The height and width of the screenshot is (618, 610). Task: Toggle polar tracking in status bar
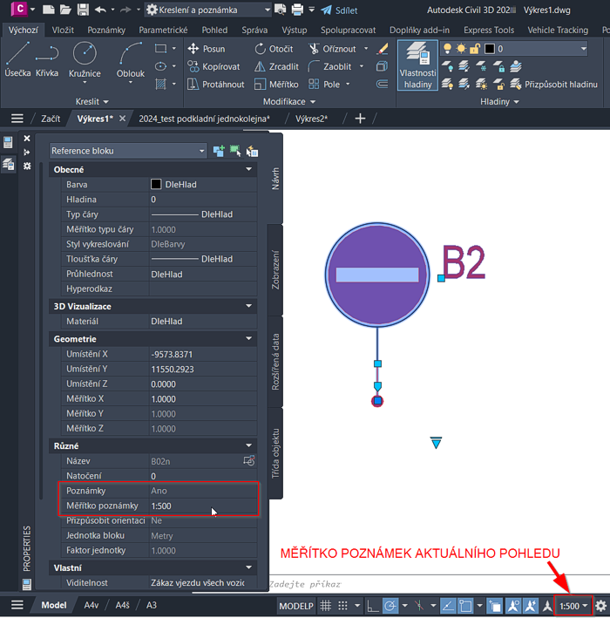(x=392, y=606)
